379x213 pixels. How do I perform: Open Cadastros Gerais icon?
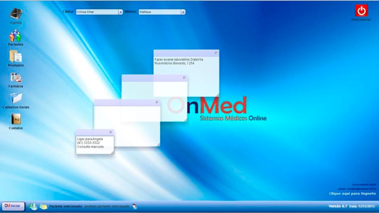(16, 98)
